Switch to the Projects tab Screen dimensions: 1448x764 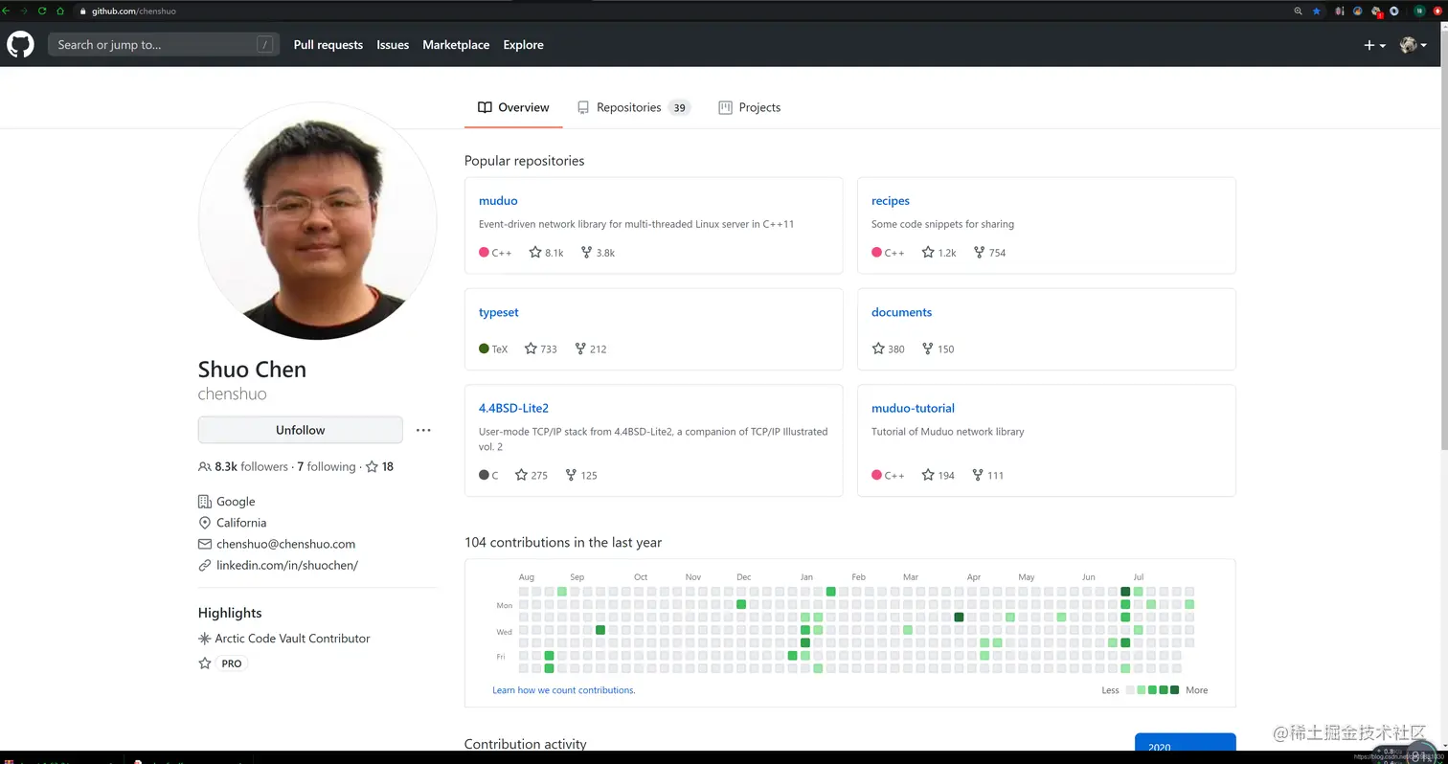tap(749, 107)
